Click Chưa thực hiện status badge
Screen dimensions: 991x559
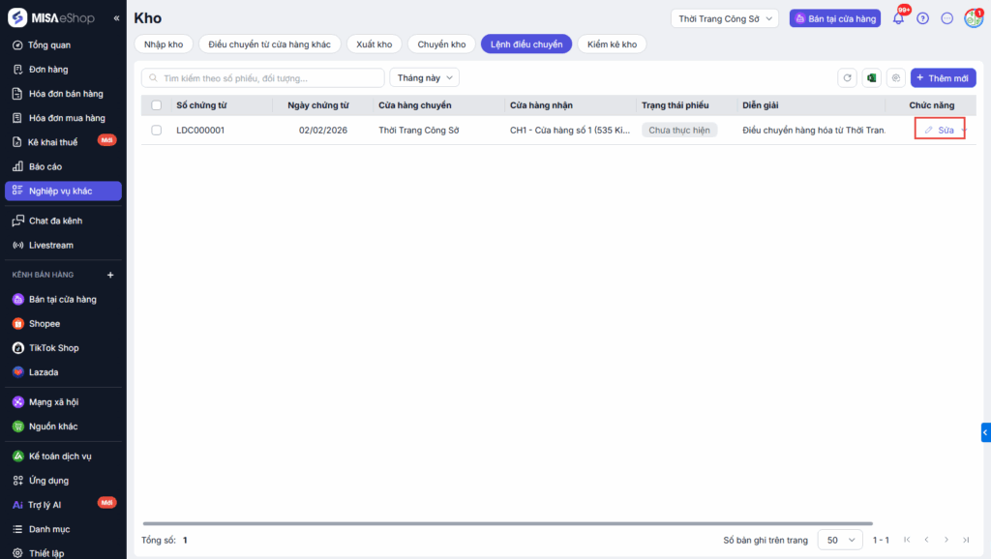[x=679, y=131]
